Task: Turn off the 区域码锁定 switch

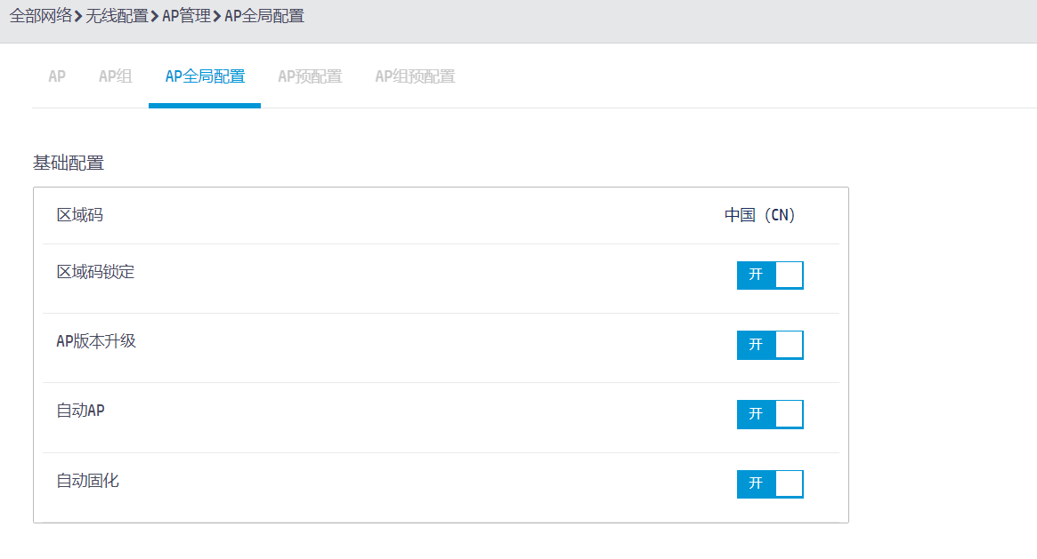Action: [770, 275]
